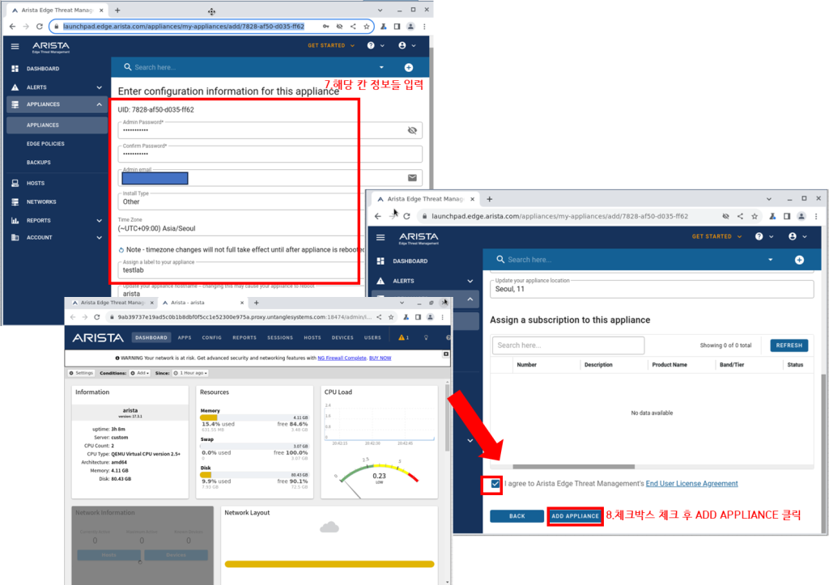Toggle the End User License Agreement checkbox
The image size is (829, 585).
coord(495,484)
